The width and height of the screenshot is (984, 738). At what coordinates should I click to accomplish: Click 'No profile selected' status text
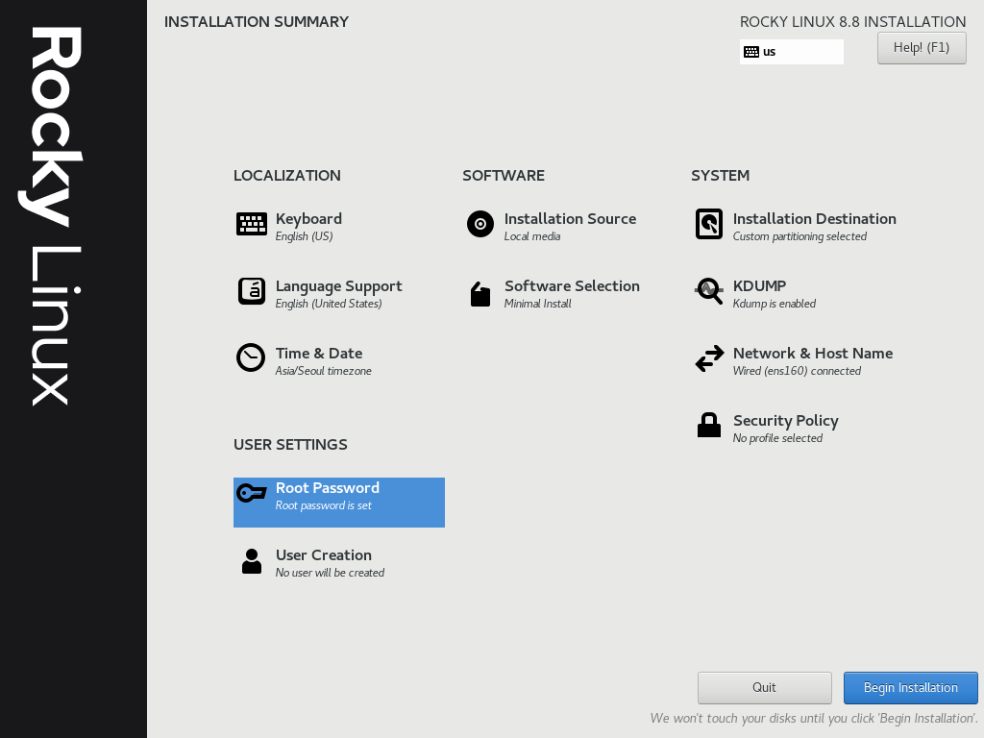(777, 438)
